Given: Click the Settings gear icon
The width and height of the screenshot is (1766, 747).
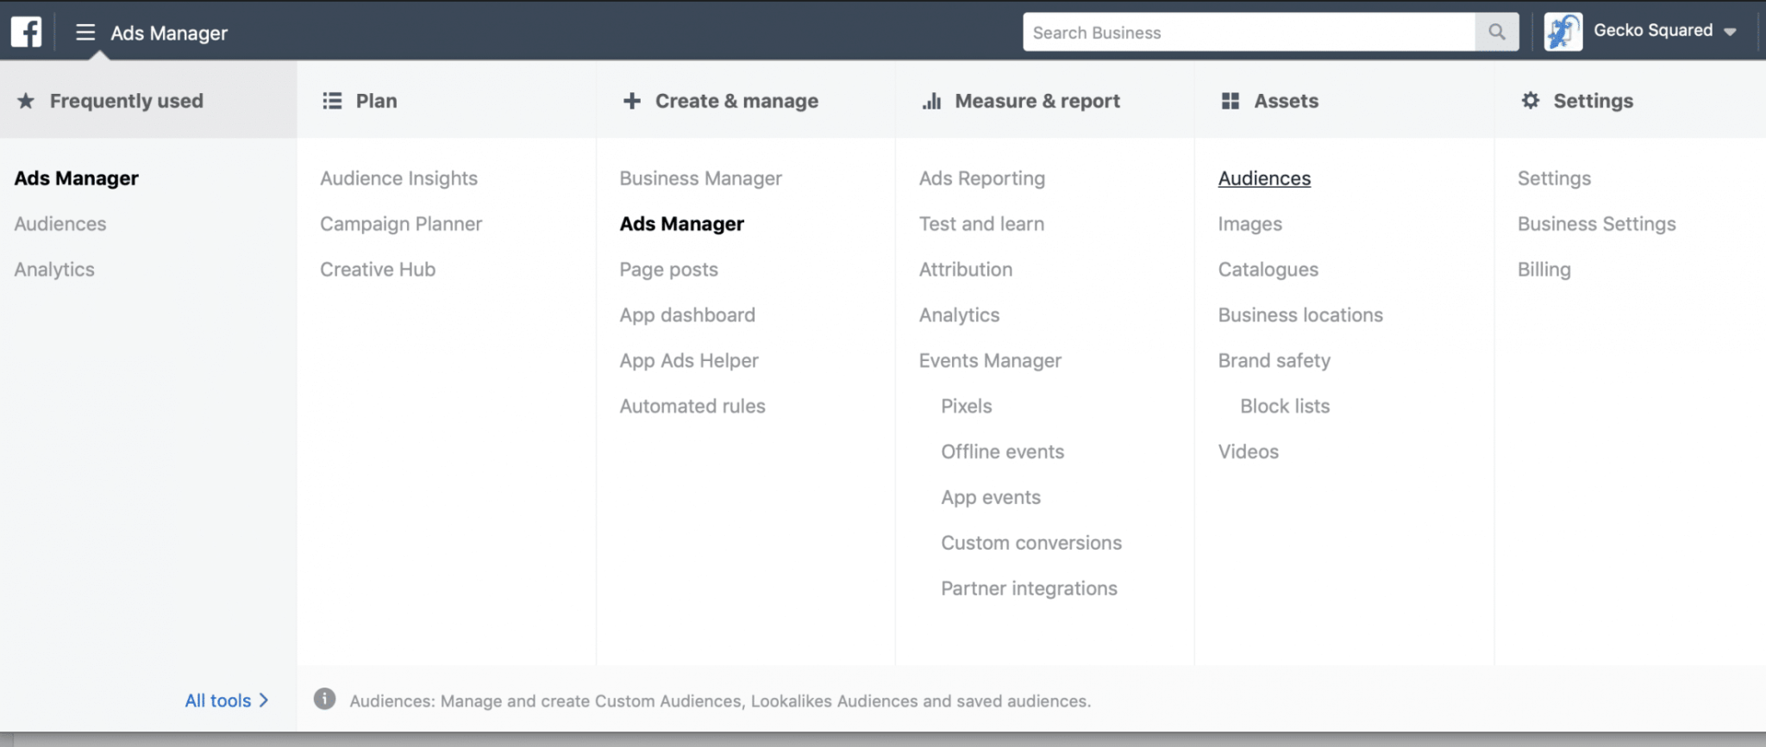Looking at the screenshot, I should pos(1531,100).
